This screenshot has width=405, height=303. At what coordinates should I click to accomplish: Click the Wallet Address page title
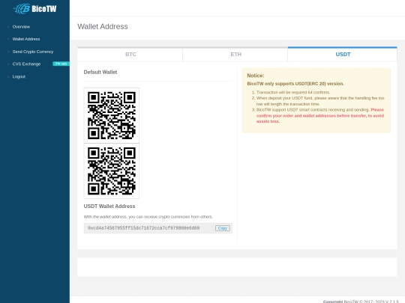tap(103, 26)
